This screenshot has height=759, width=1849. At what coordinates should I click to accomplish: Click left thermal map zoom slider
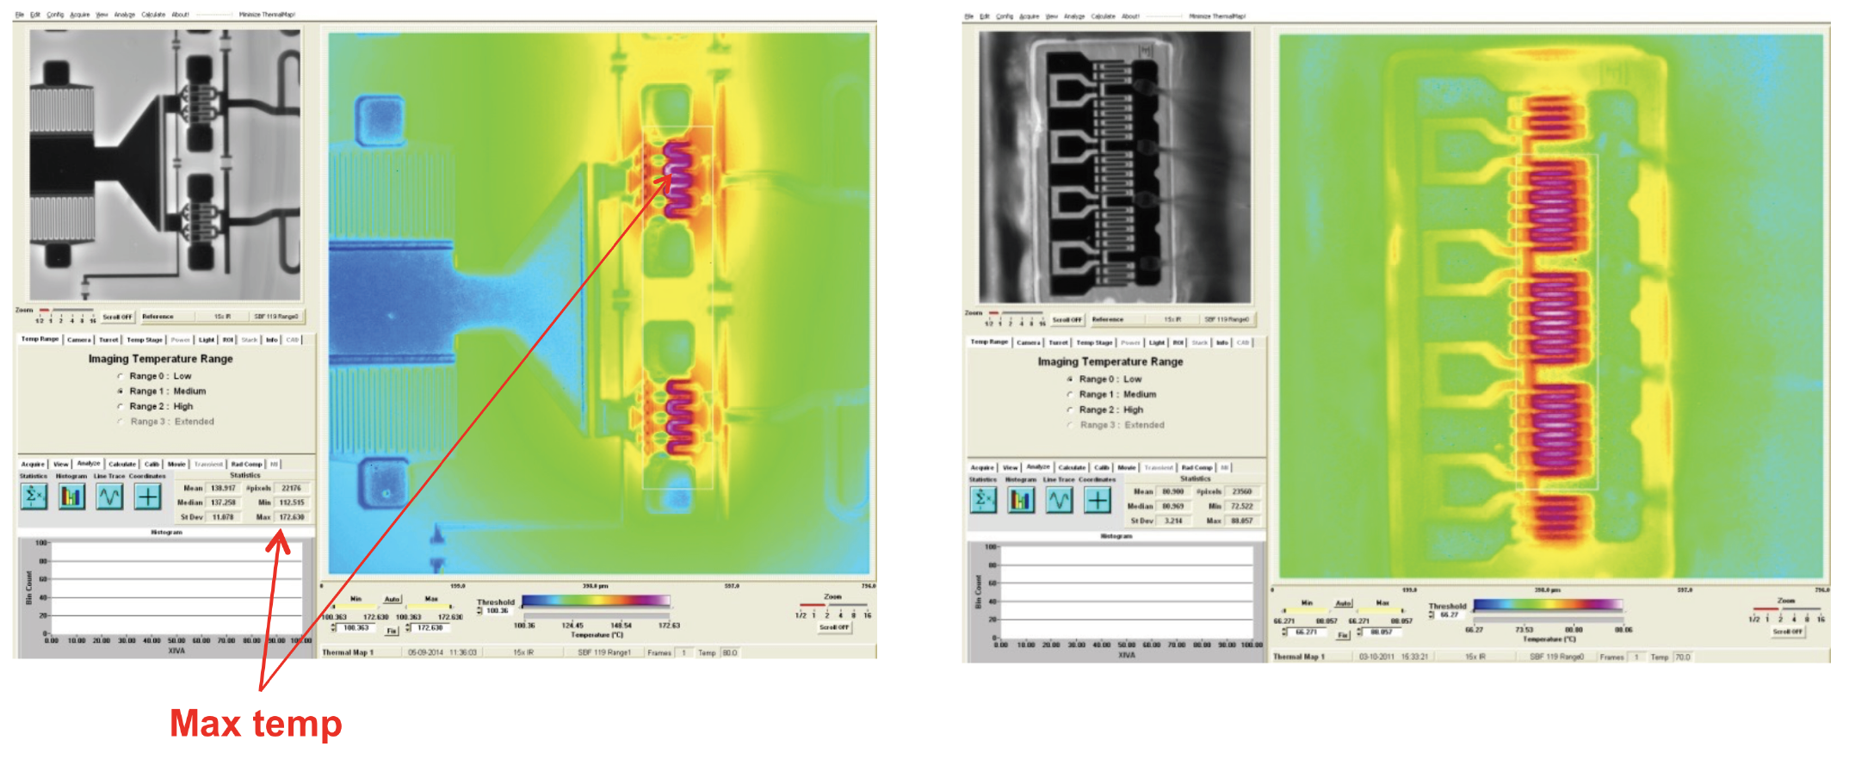[x=833, y=605]
